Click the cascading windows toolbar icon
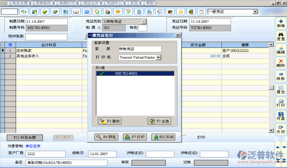Image resolution: width=288 pixels, height=168 pixels. click(x=202, y=12)
